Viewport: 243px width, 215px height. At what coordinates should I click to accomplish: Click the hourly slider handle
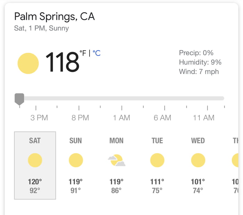tap(19, 99)
